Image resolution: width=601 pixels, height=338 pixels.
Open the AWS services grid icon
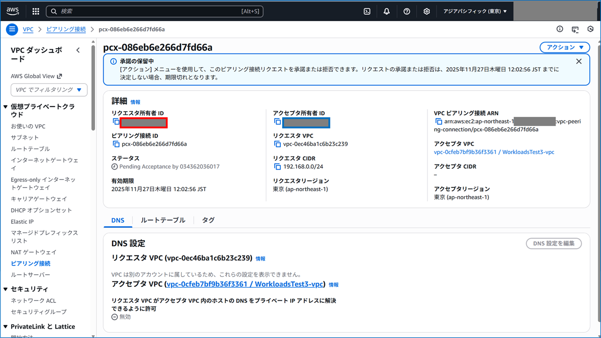tap(35, 11)
